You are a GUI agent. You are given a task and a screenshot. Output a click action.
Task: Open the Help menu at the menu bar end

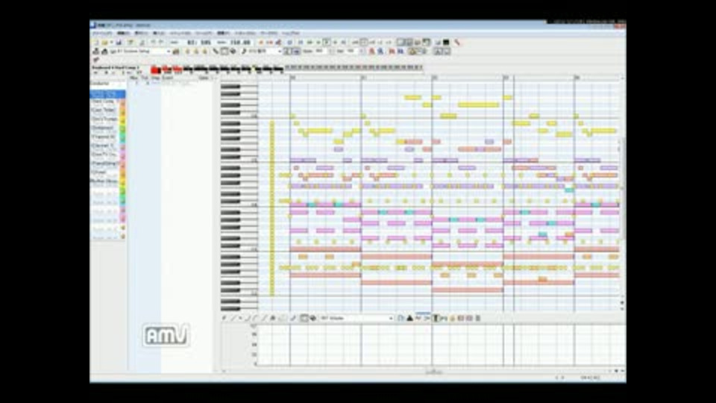[291, 34]
